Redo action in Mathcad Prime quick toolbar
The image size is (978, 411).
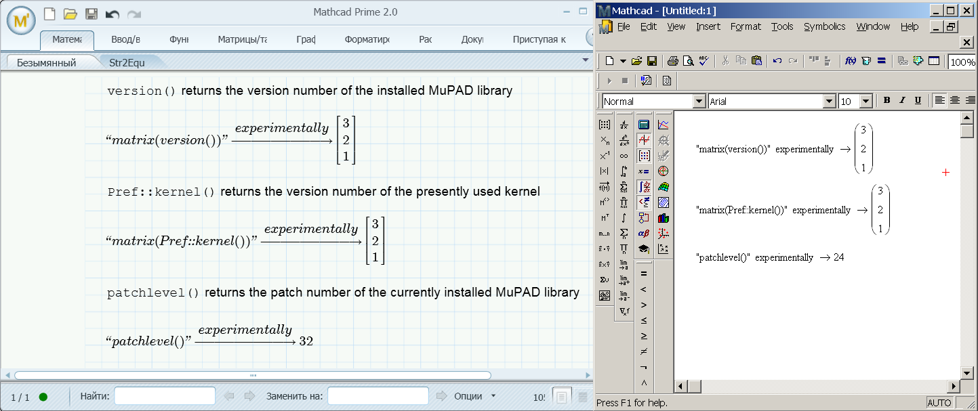pyautogui.click(x=134, y=13)
